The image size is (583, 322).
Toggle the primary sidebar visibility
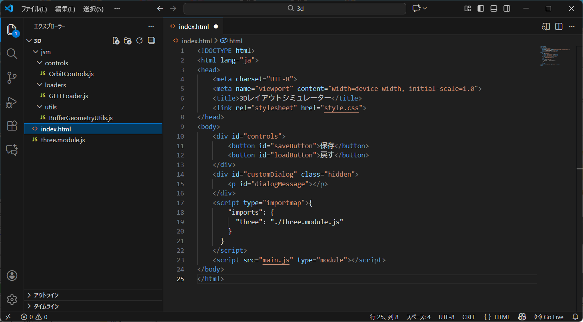point(480,8)
